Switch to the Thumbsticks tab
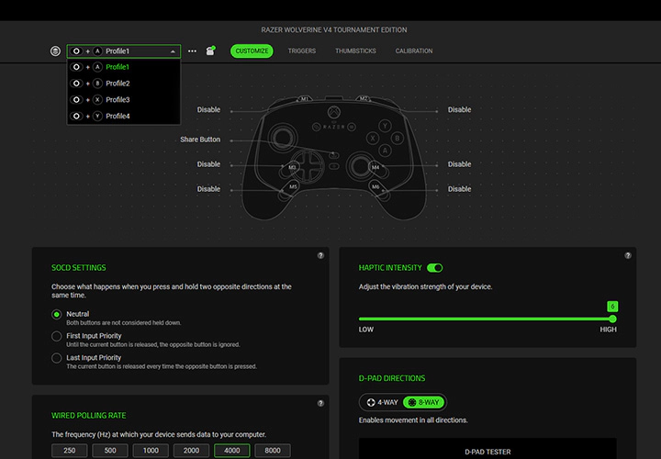661x459 pixels. click(x=355, y=51)
